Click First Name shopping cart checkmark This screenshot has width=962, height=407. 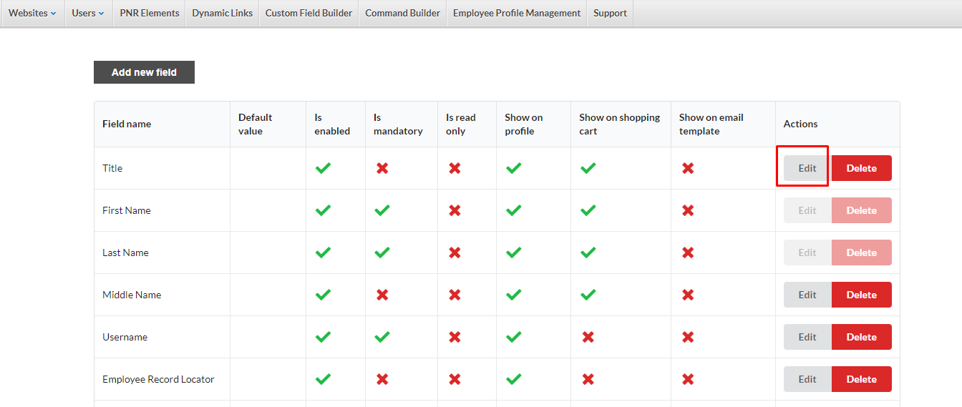(588, 210)
